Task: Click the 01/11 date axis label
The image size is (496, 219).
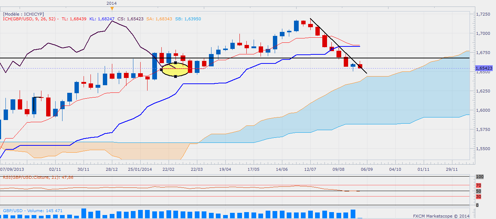Action: pos(423,169)
